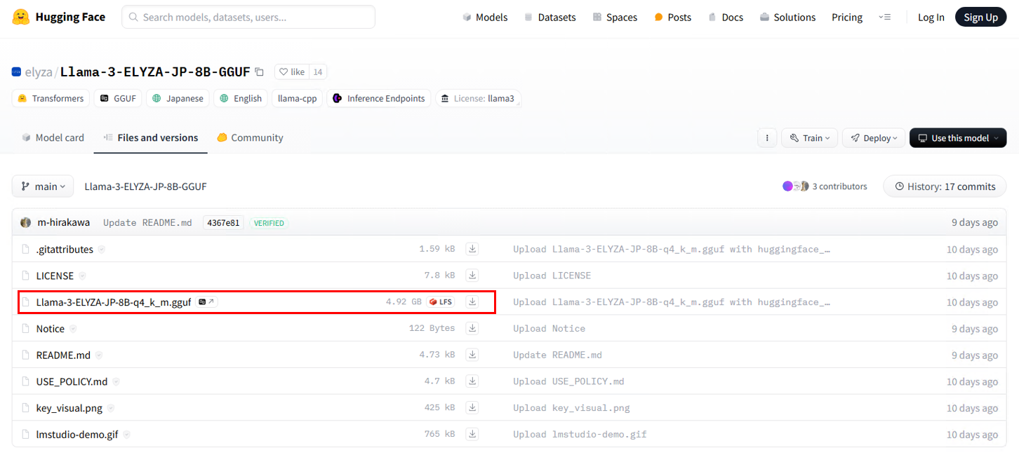Image resolution: width=1019 pixels, height=462 pixels.
Task: Click the contributor avatars
Action: pos(795,186)
